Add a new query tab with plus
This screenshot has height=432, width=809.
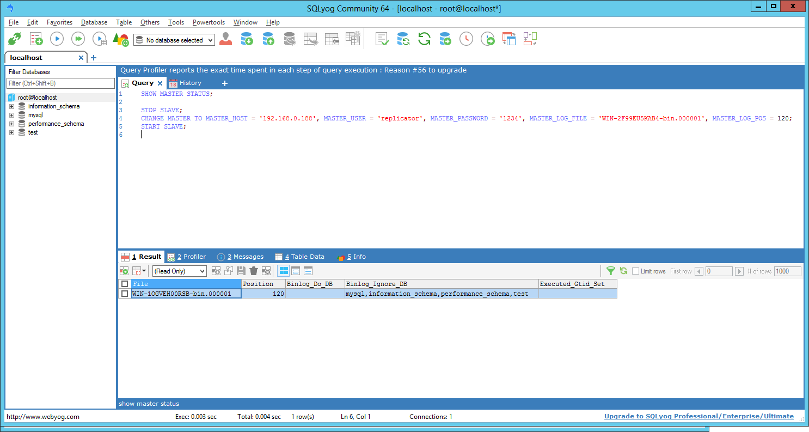pos(224,83)
